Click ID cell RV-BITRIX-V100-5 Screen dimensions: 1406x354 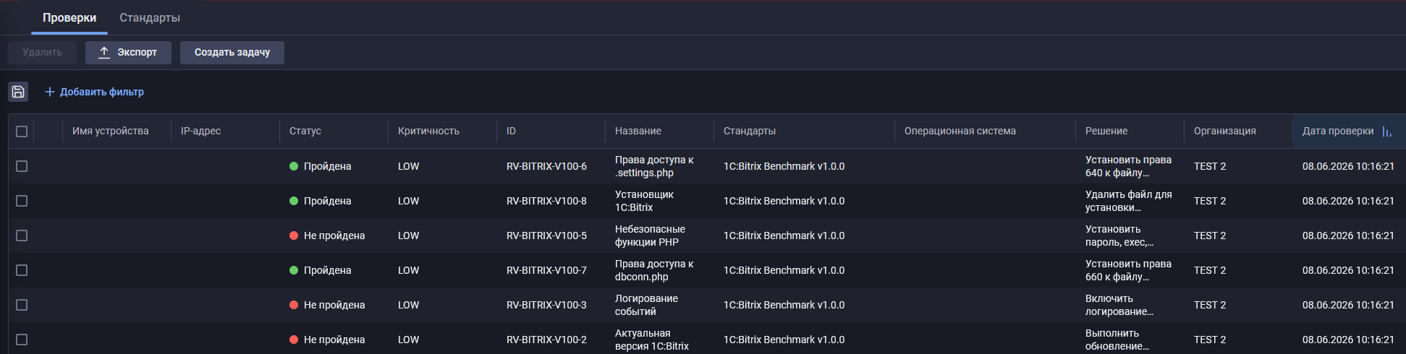tap(546, 236)
